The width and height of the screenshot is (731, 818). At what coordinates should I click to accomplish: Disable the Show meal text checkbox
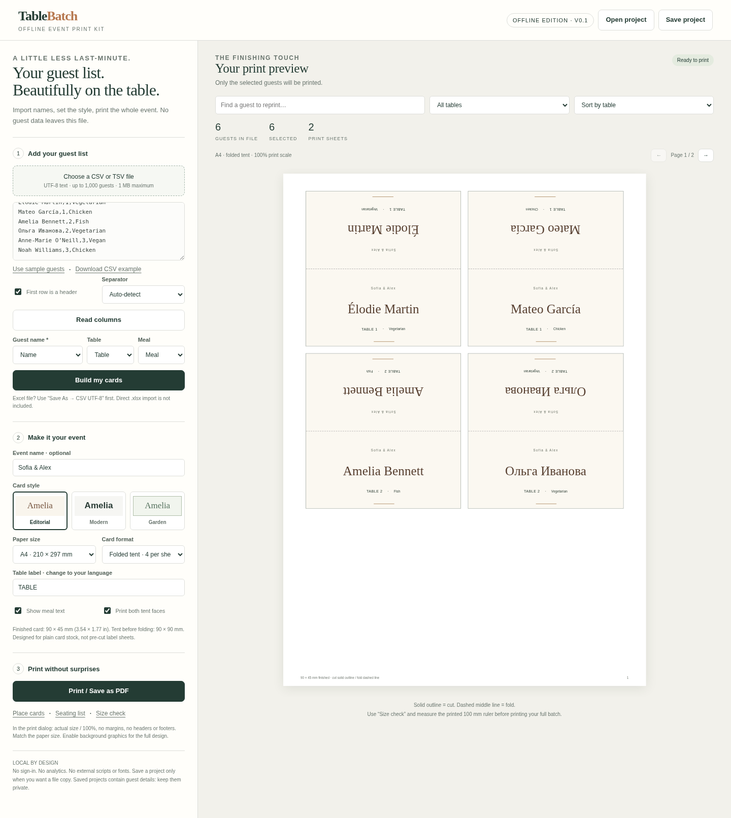coord(18,611)
